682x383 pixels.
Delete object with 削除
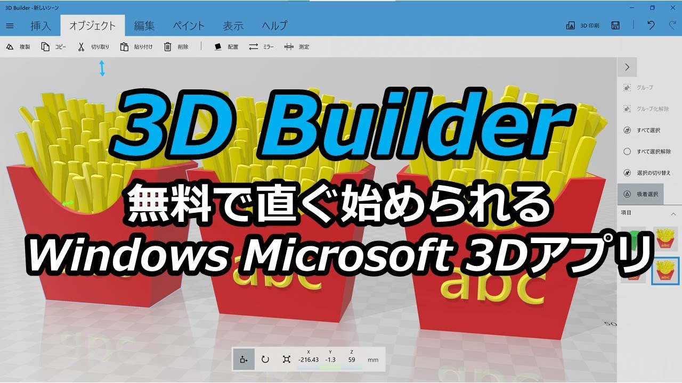[x=176, y=47]
